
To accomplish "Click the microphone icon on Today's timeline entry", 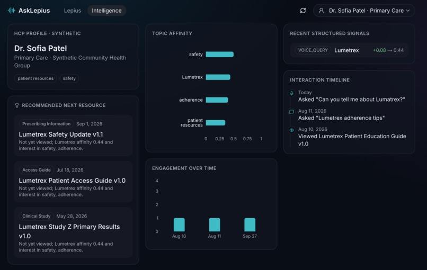I will coord(292,93).
